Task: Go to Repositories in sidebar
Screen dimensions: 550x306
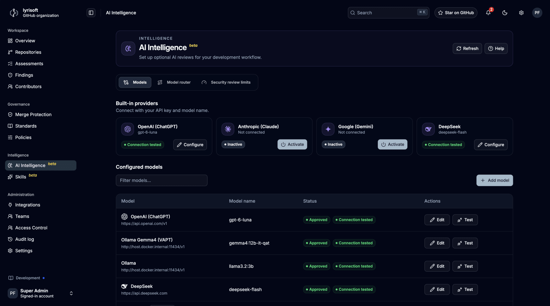Action: pos(41,52)
